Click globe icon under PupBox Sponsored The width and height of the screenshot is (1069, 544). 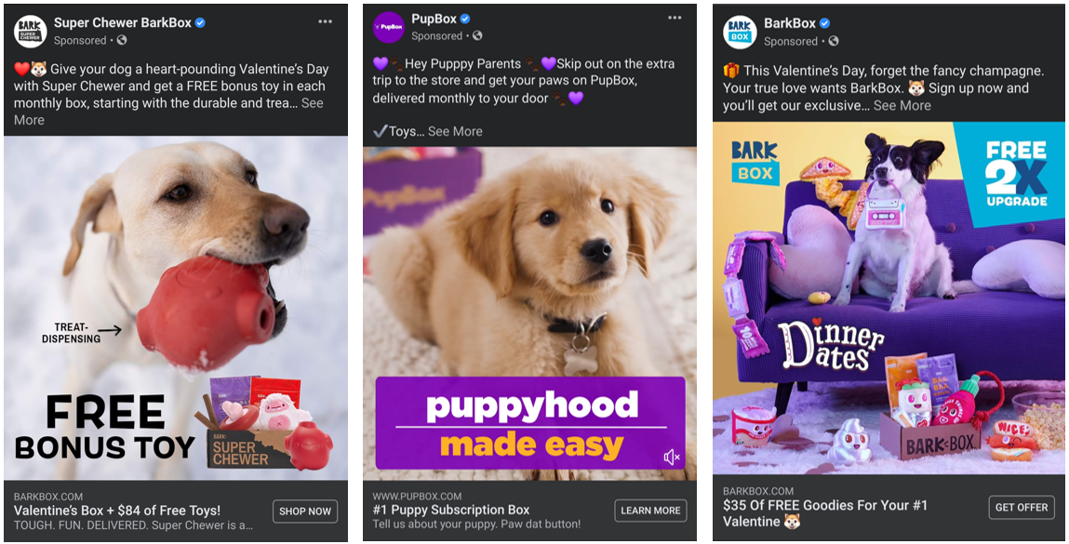(x=477, y=35)
